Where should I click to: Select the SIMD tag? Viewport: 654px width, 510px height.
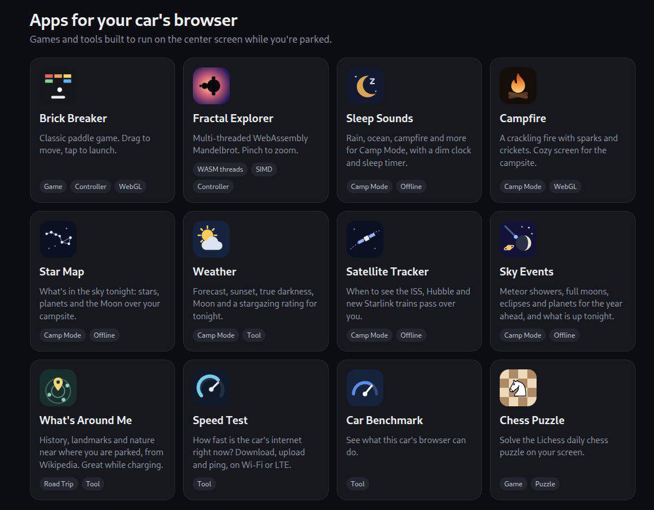(264, 169)
